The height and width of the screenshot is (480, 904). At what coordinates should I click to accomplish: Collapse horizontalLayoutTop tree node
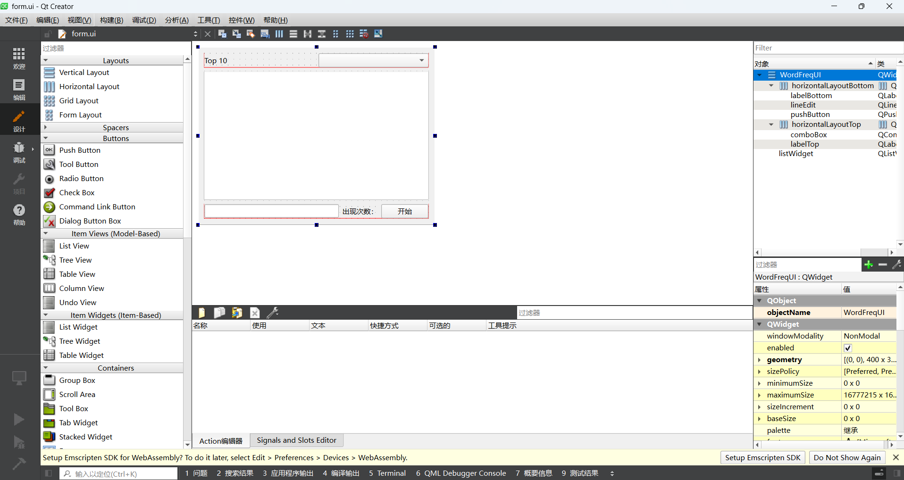[771, 124]
